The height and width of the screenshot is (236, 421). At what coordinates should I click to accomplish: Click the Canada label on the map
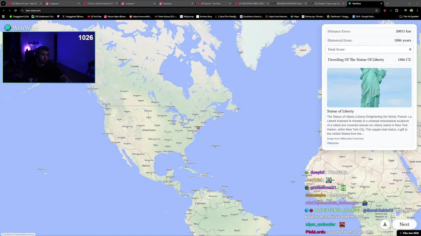click(x=135, y=66)
